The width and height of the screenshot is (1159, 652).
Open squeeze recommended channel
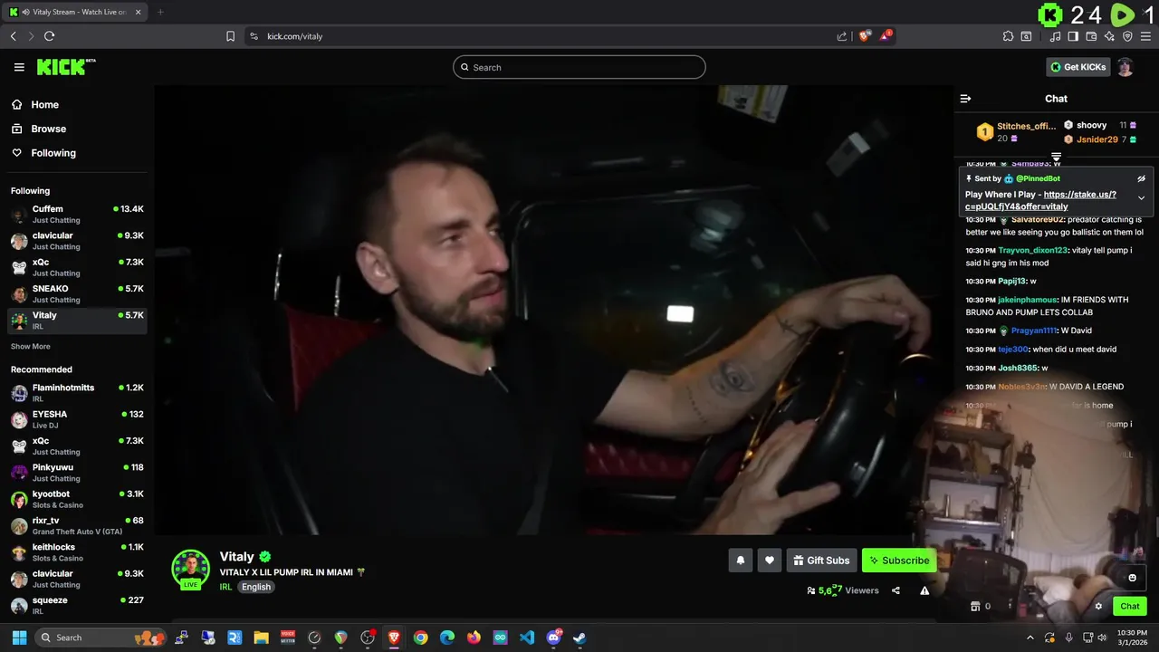coord(77,606)
